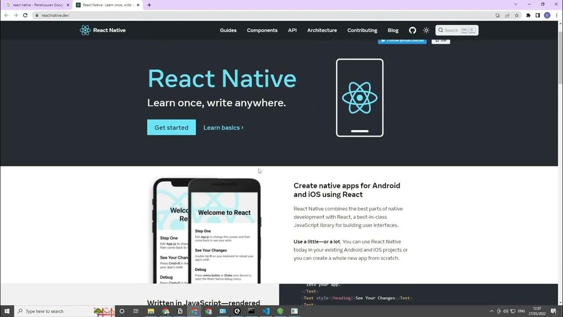Go forward using the browser forward arrow
The image size is (563, 317).
click(x=16, y=15)
